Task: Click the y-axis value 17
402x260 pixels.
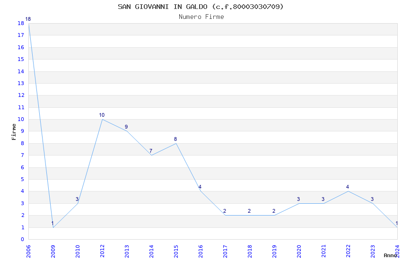Action: [21, 35]
